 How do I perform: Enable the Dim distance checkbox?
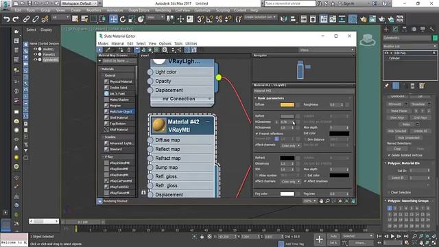pyautogui.click(x=305, y=139)
